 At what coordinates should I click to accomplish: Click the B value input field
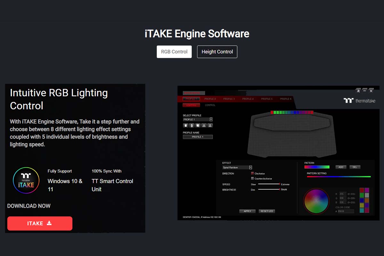[x=343, y=202]
